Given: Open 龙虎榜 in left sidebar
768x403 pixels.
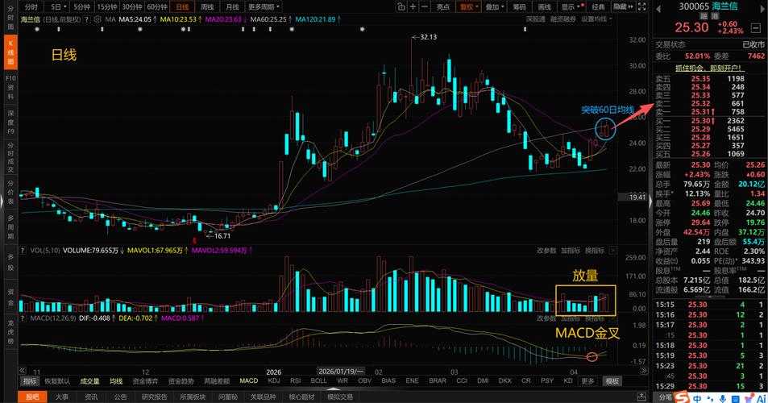Looking at the screenshot, I should click(x=10, y=332).
